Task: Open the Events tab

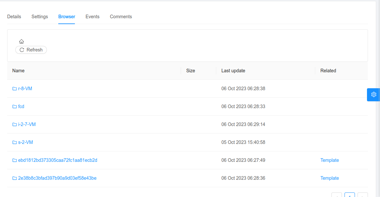Action: click(x=92, y=16)
